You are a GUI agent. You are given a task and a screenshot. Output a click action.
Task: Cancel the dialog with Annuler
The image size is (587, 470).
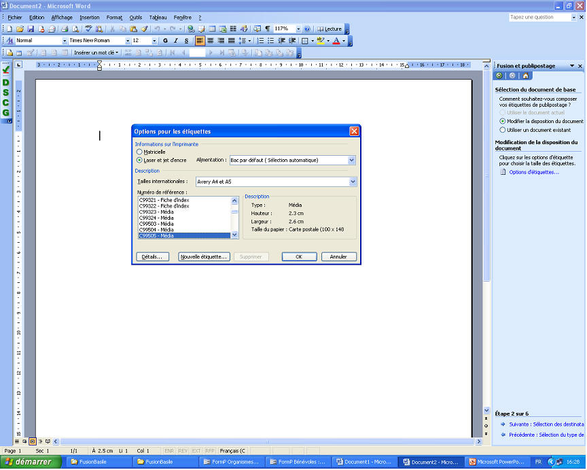click(x=338, y=257)
